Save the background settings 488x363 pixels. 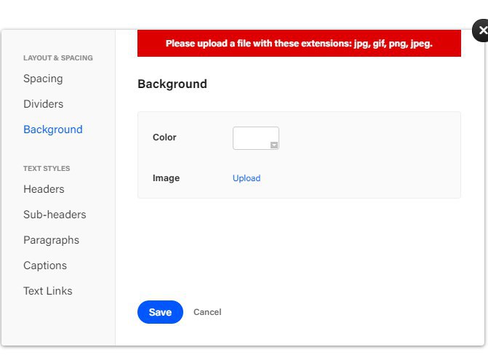click(x=160, y=312)
